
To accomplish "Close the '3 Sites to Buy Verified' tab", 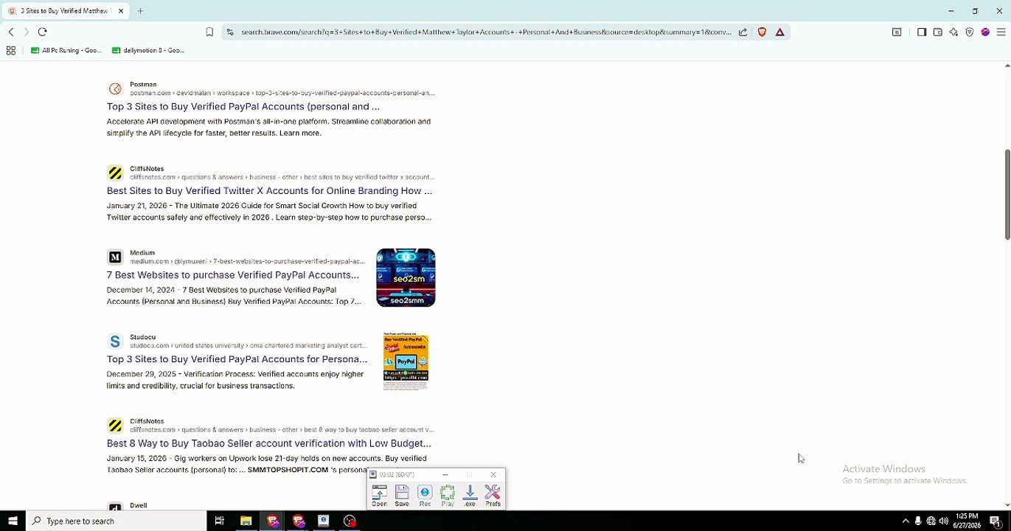I will [121, 11].
